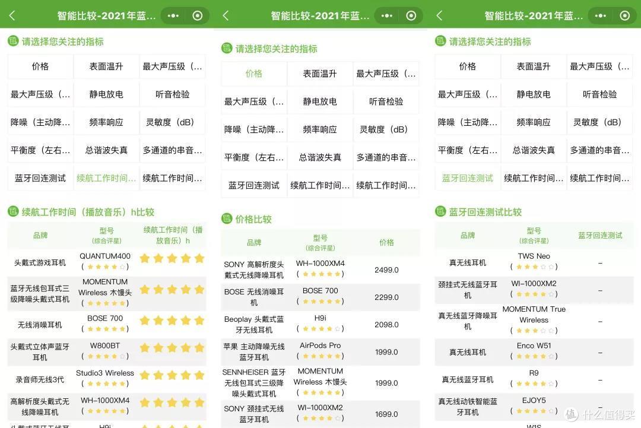This screenshot has width=641, height=428.
Task: Choose 频率响应 metric in left panel
Action: tap(106, 122)
